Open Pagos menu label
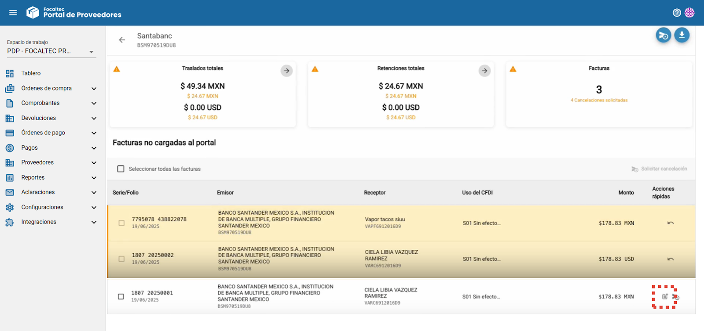The image size is (704, 331). click(29, 148)
